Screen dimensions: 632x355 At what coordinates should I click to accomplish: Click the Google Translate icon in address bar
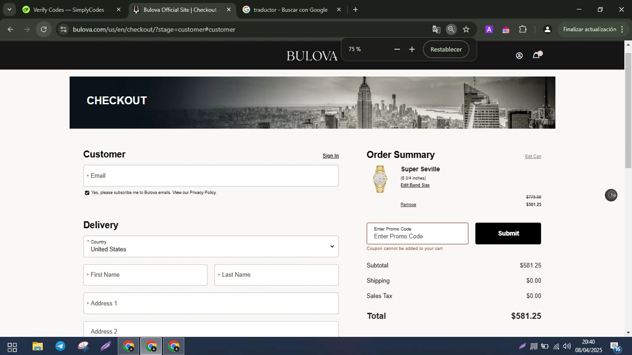point(436,29)
